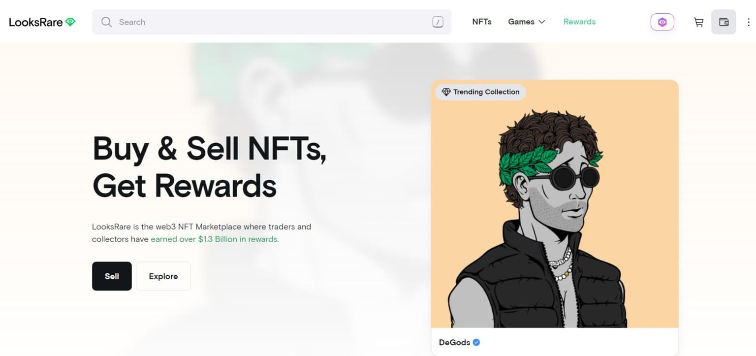Click the "Buy & Sell NFTs" headline
Image resolution: width=756 pixels, height=356 pixels.
click(x=209, y=148)
